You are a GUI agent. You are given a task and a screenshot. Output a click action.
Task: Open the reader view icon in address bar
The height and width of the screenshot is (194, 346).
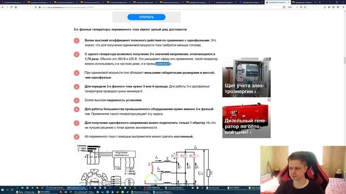point(284,7)
